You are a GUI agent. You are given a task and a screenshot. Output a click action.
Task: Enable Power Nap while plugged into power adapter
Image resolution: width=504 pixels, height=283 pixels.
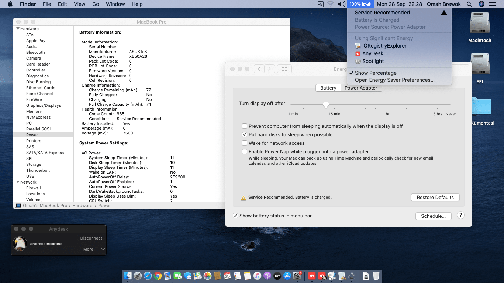pyautogui.click(x=245, y=151)
